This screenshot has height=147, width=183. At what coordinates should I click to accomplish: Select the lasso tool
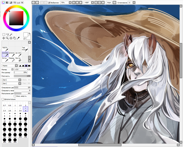7,34
